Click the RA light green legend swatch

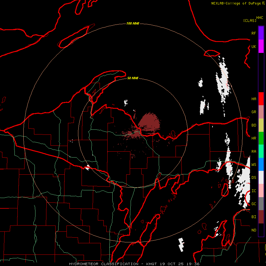[x=261, y=151]
